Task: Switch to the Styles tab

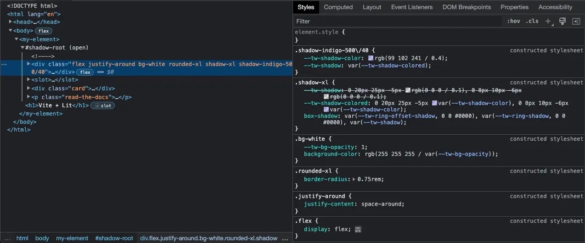Action: (x=306, y=7)
